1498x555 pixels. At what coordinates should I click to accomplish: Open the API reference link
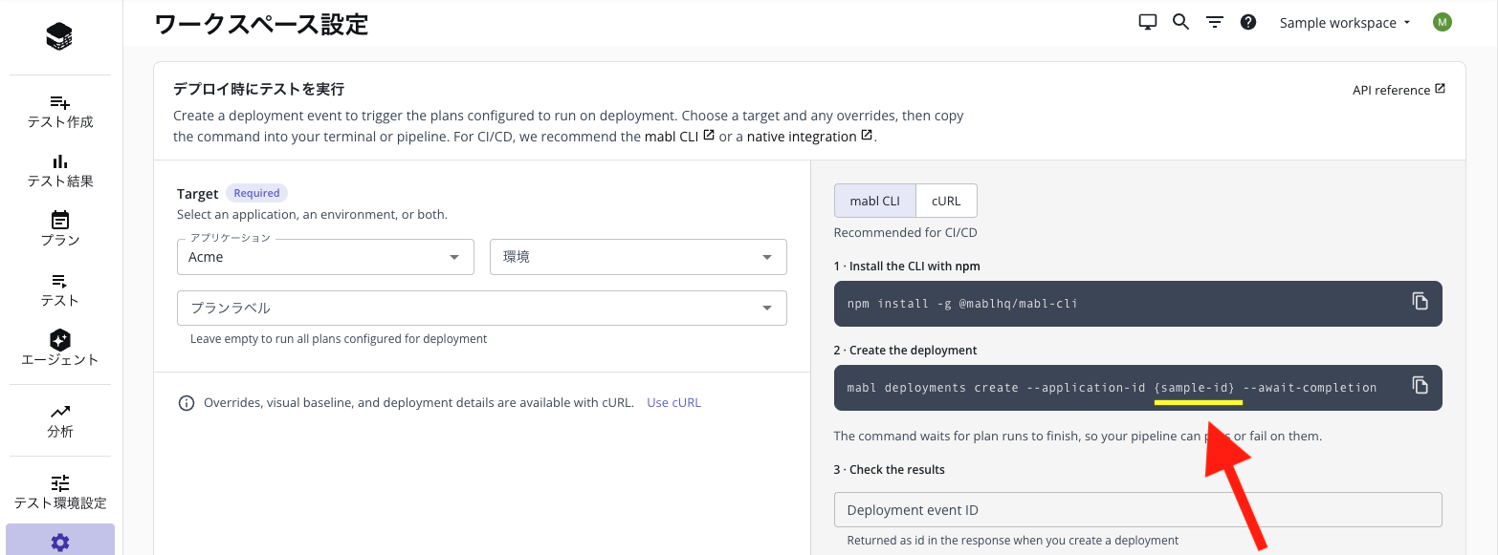tap(1399, 90)
